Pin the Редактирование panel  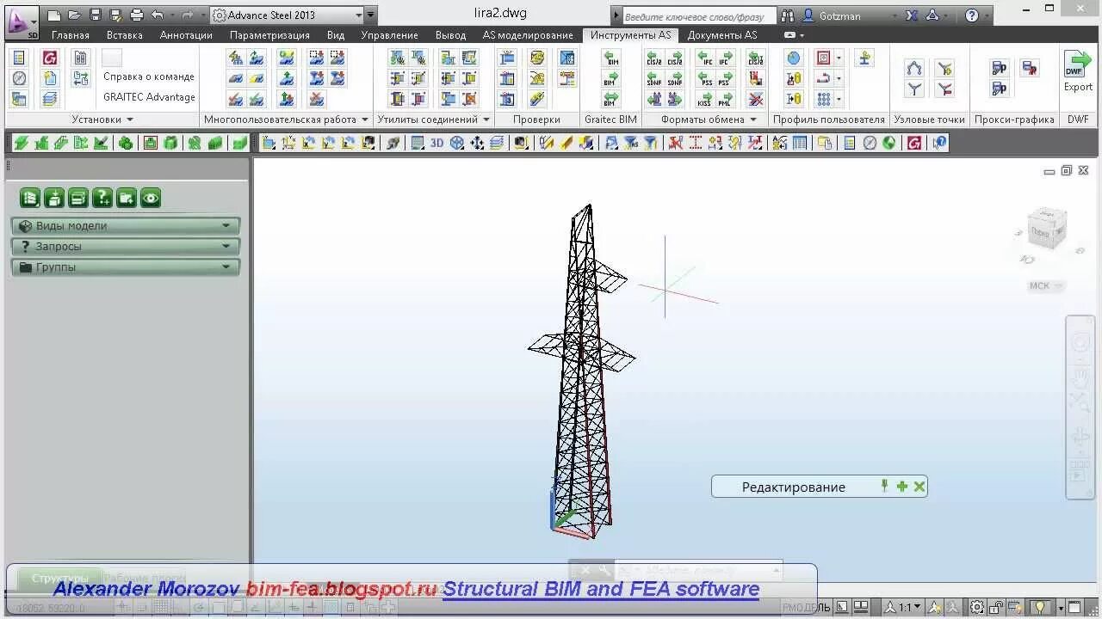(884, 487)
